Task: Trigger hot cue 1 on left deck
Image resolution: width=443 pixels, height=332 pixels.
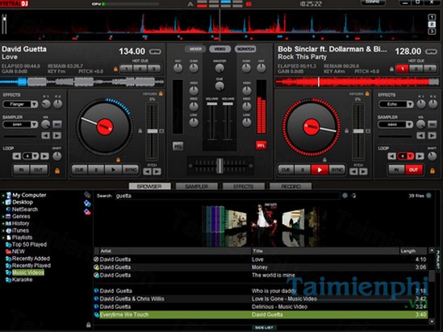Action: [x=127, y=68]
